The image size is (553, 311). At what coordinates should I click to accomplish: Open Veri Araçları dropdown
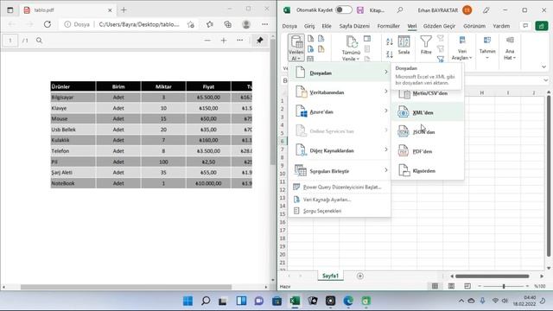click(x=461, y=48)
